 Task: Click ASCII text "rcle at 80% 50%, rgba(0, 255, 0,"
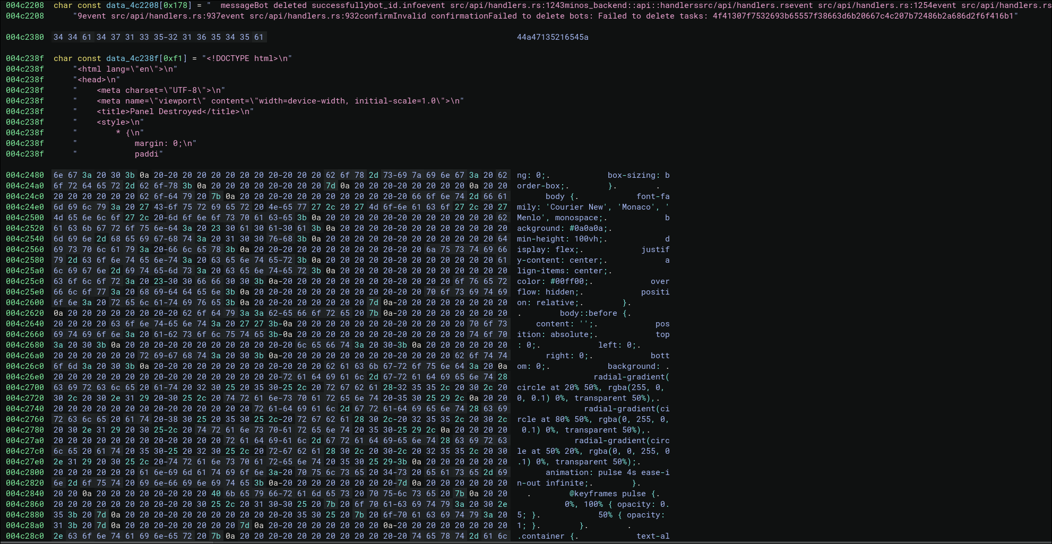coord(593,419)
